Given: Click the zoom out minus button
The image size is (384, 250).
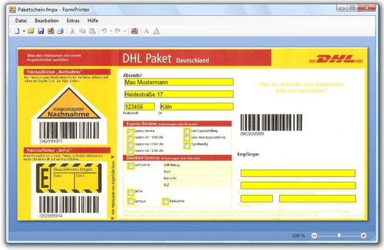Looking at the screenshot, I should pyautogui.click(x=314, y=235).
